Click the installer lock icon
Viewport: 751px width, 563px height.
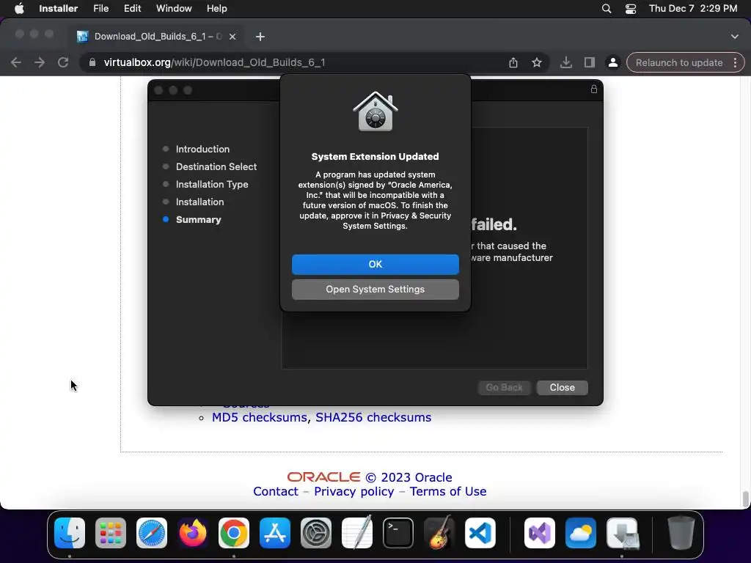593,89
